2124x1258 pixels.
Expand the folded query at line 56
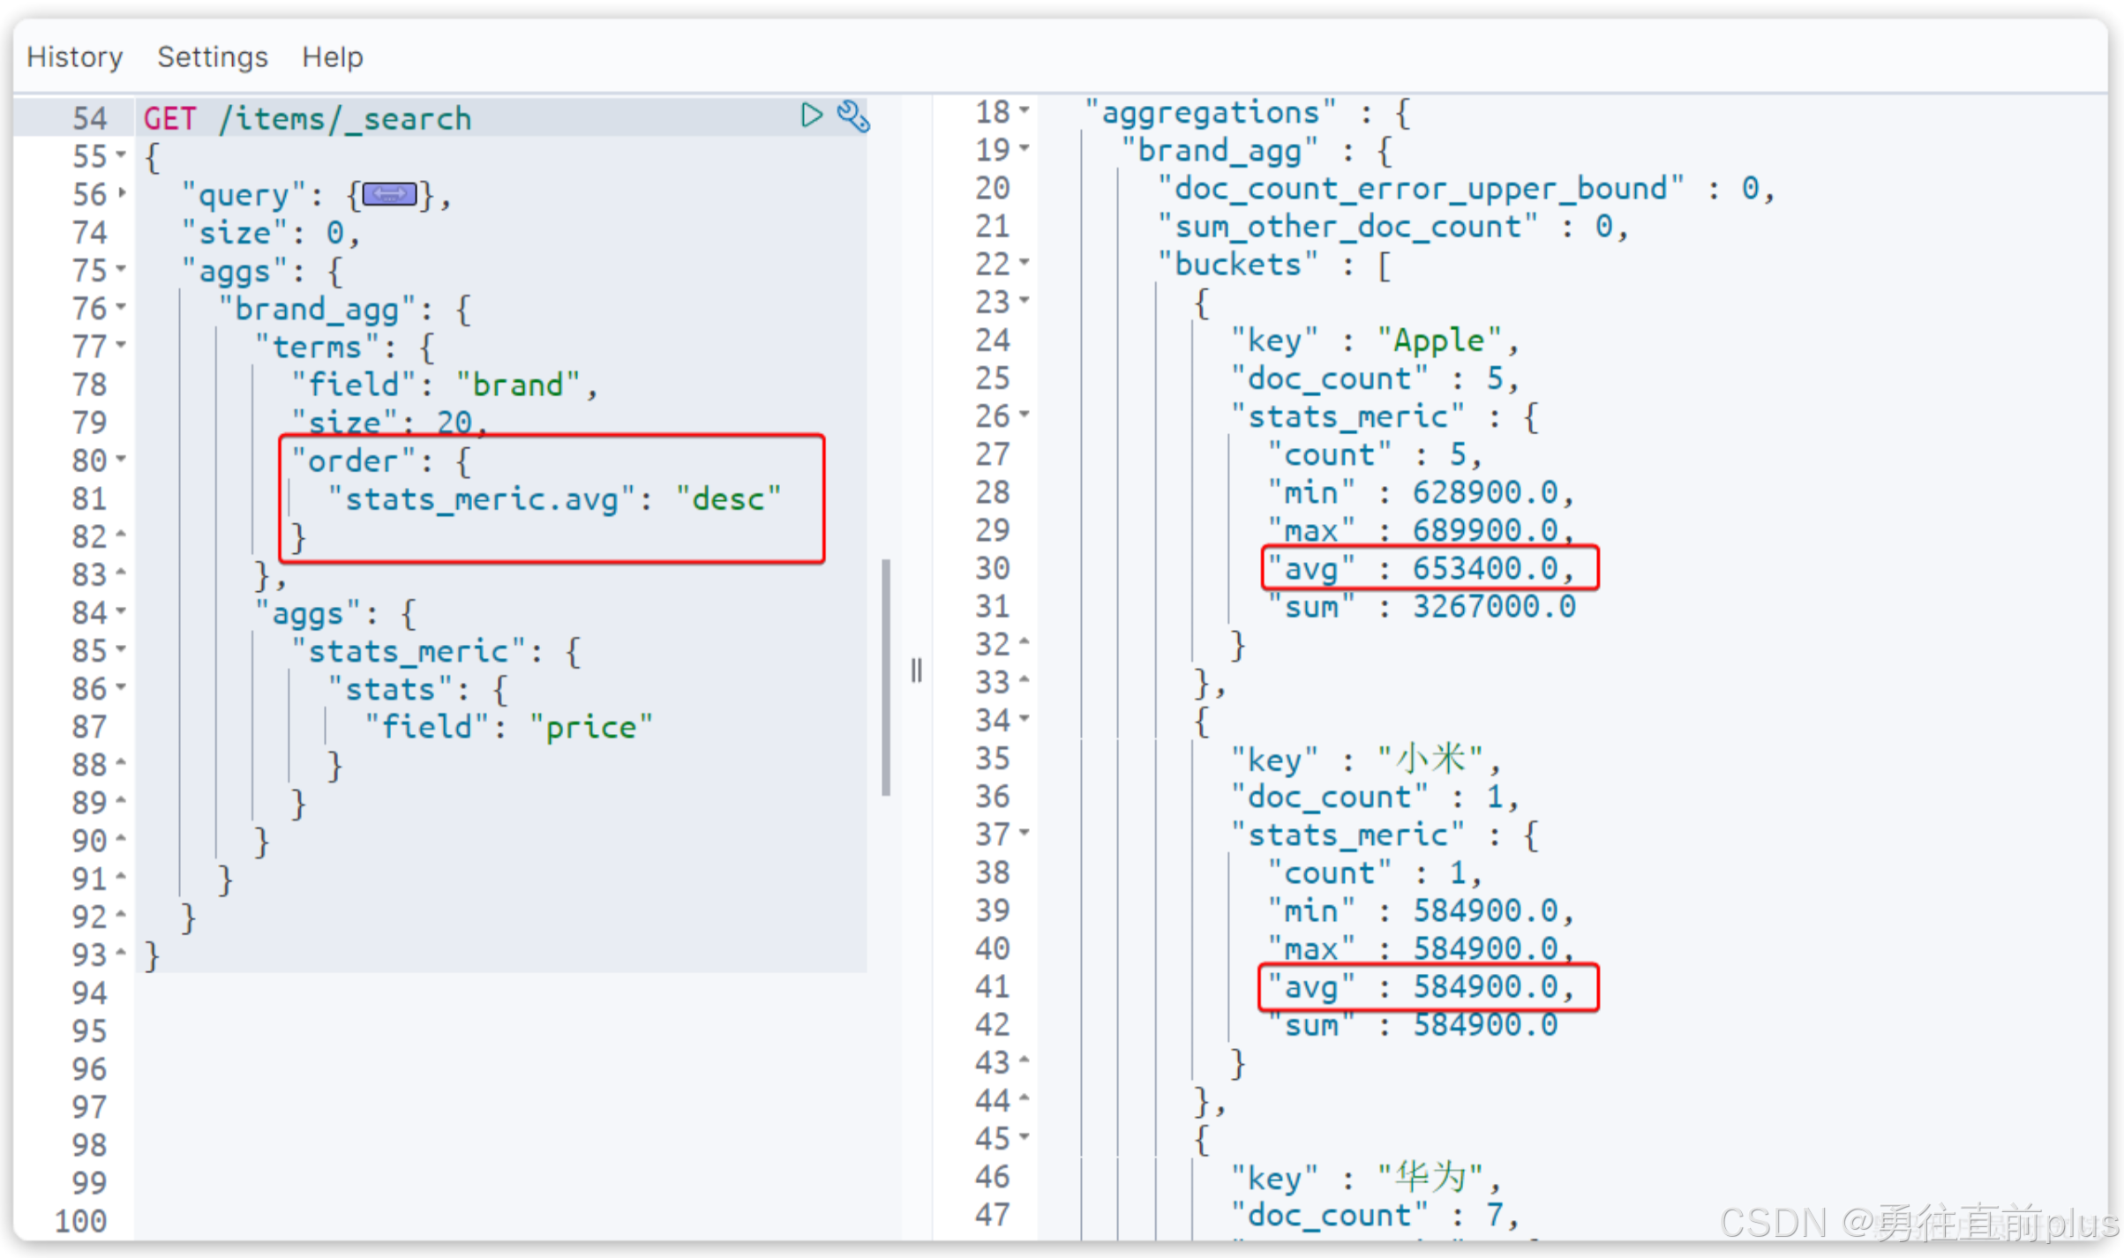(x=122, y=192)
